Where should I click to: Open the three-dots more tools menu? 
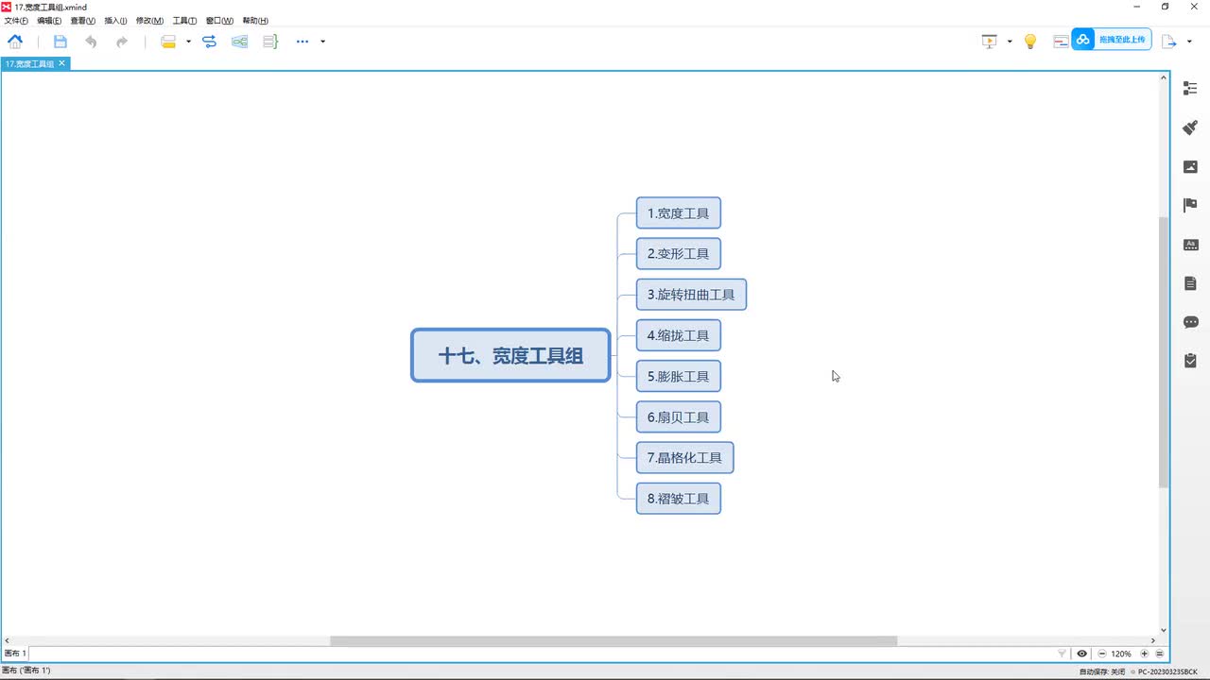coord(302,42)
